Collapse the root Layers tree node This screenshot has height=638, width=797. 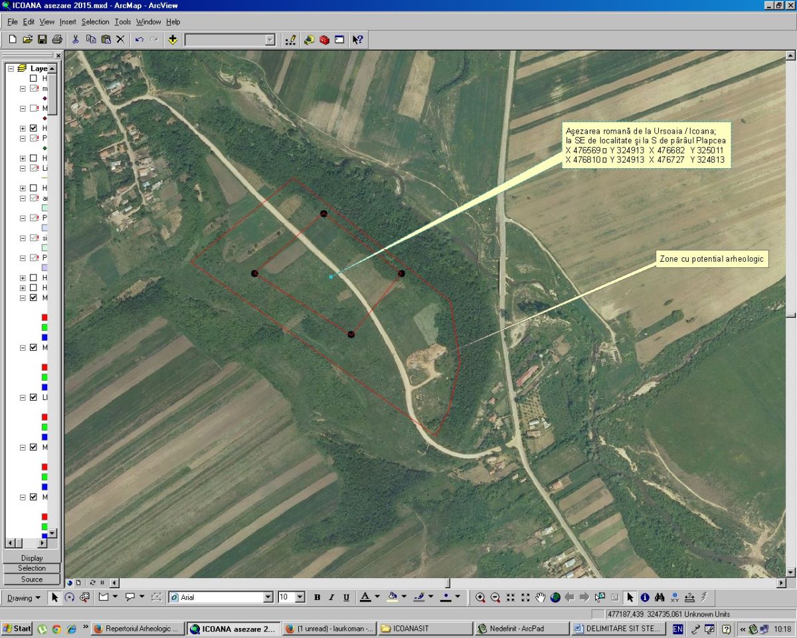coord(11,68)
